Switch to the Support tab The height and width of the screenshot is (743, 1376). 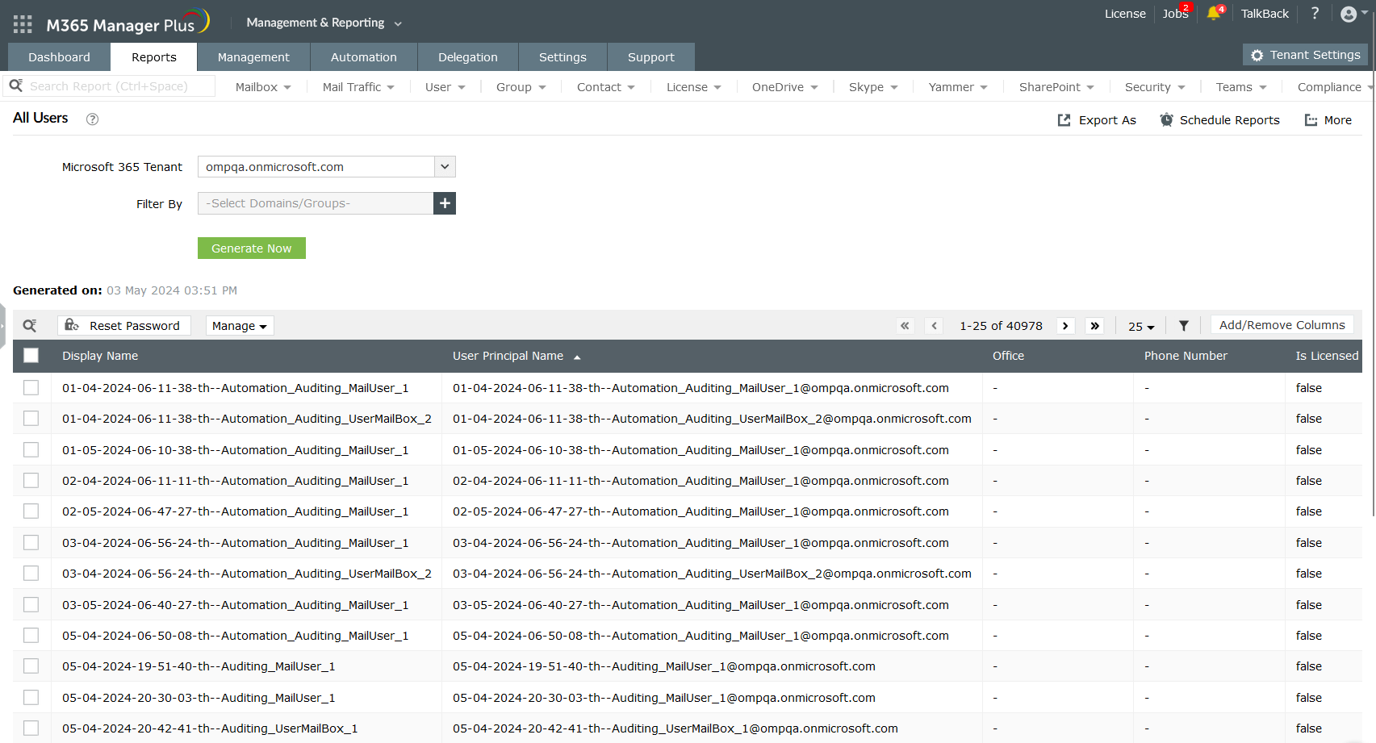(651, 57)
